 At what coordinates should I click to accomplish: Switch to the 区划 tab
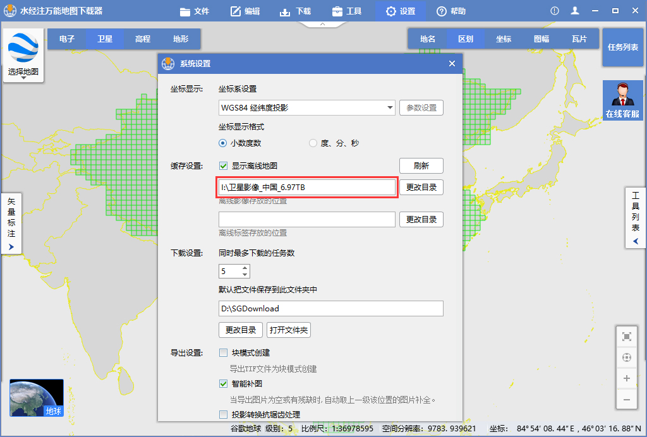coord(466,39)
